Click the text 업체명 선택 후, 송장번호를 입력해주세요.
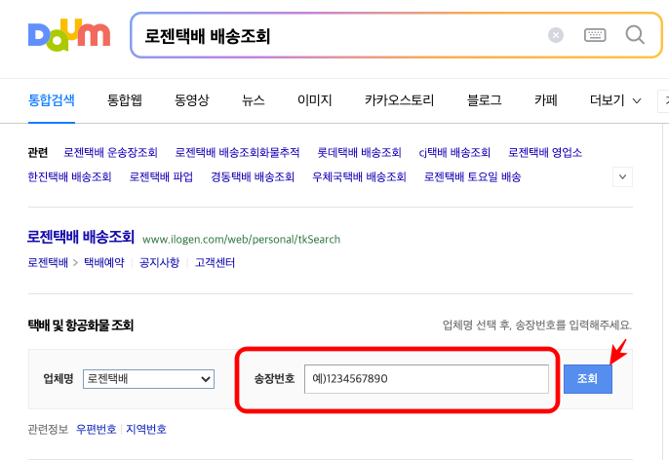This screenshot has height=460, width=669. [537, 326]
